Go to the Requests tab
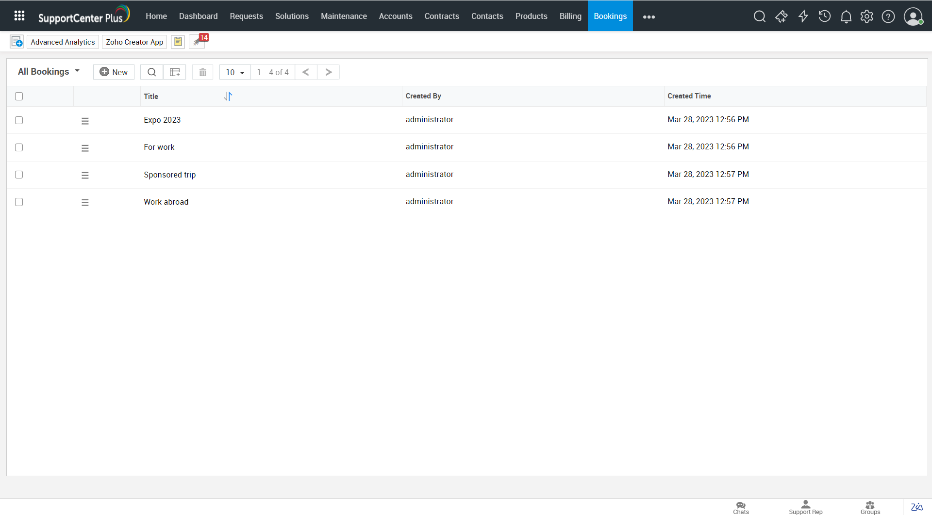The image size is (932, 515). 246,16
